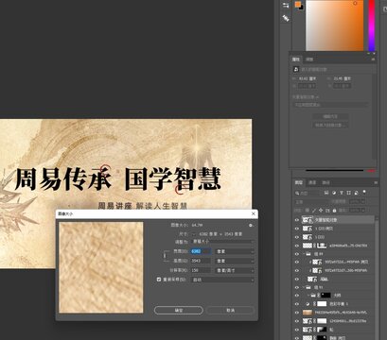The width and height of the screenshot is (387, 340).
Task: Click the orange foreground color swatch
Action: click(298, 4)
